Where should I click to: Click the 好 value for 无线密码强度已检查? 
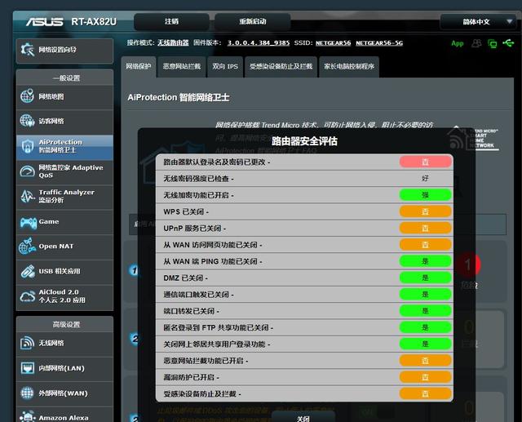(425, 179)
